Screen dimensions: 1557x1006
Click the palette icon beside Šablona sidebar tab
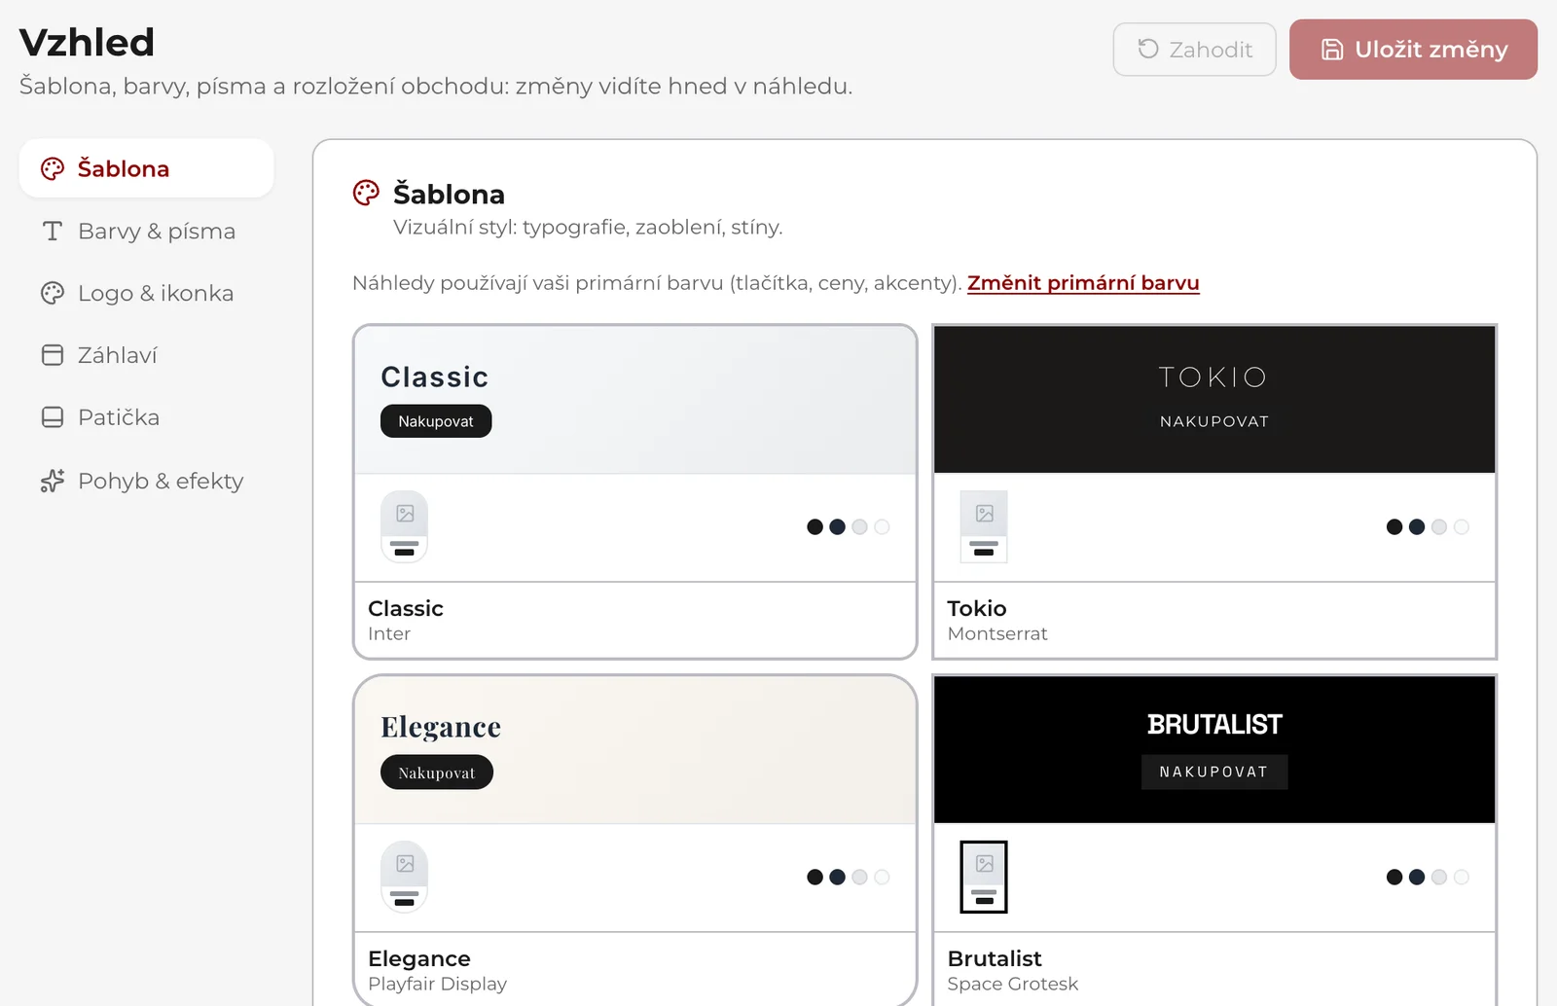click(53, 169)
